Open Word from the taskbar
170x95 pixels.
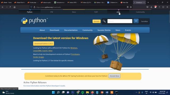107,92
